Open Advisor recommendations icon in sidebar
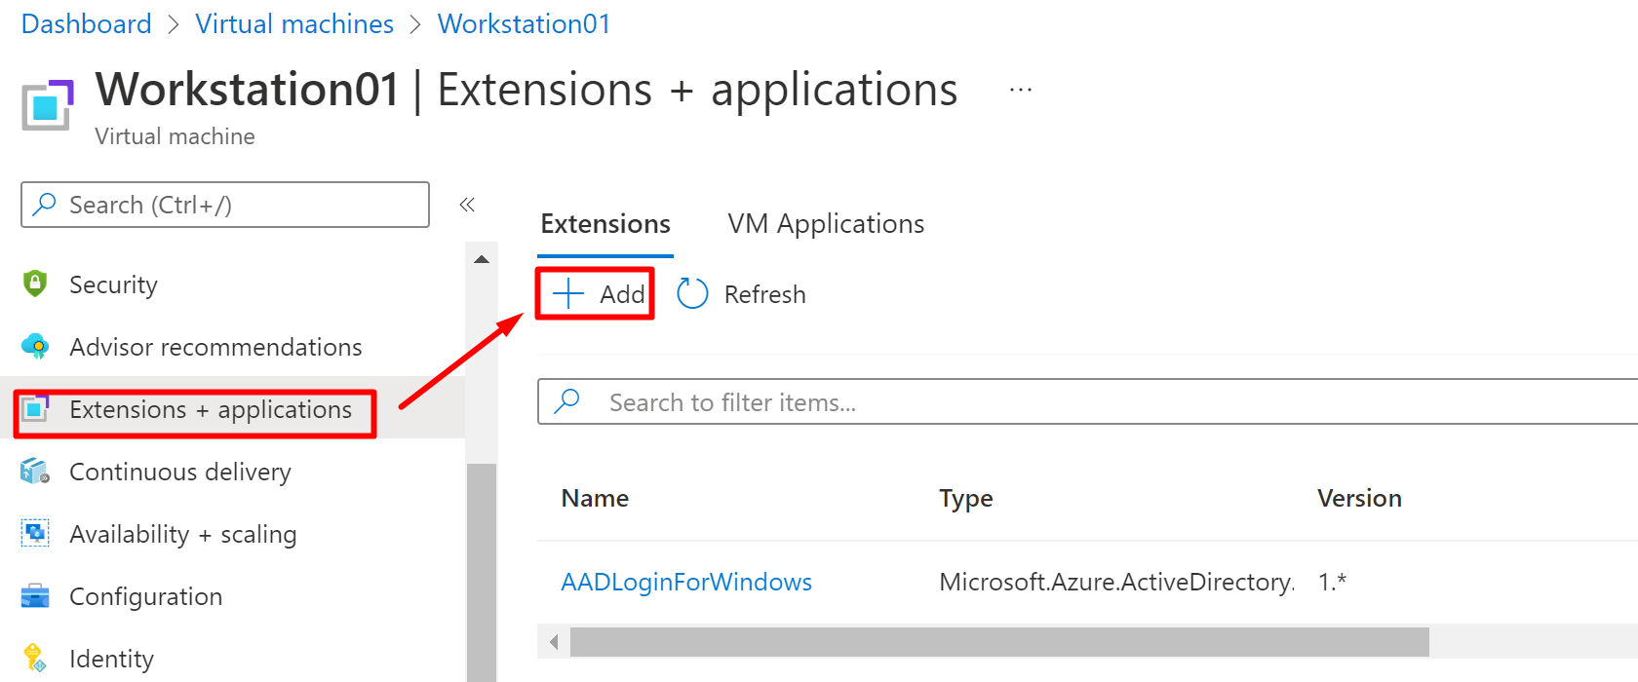The image size is (1638, 682). (35, 347)
